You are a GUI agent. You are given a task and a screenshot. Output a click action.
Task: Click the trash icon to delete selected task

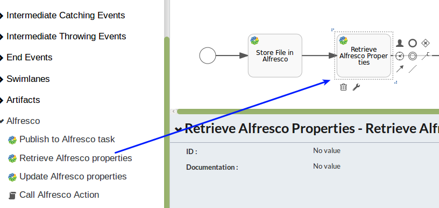pos(343,87)
